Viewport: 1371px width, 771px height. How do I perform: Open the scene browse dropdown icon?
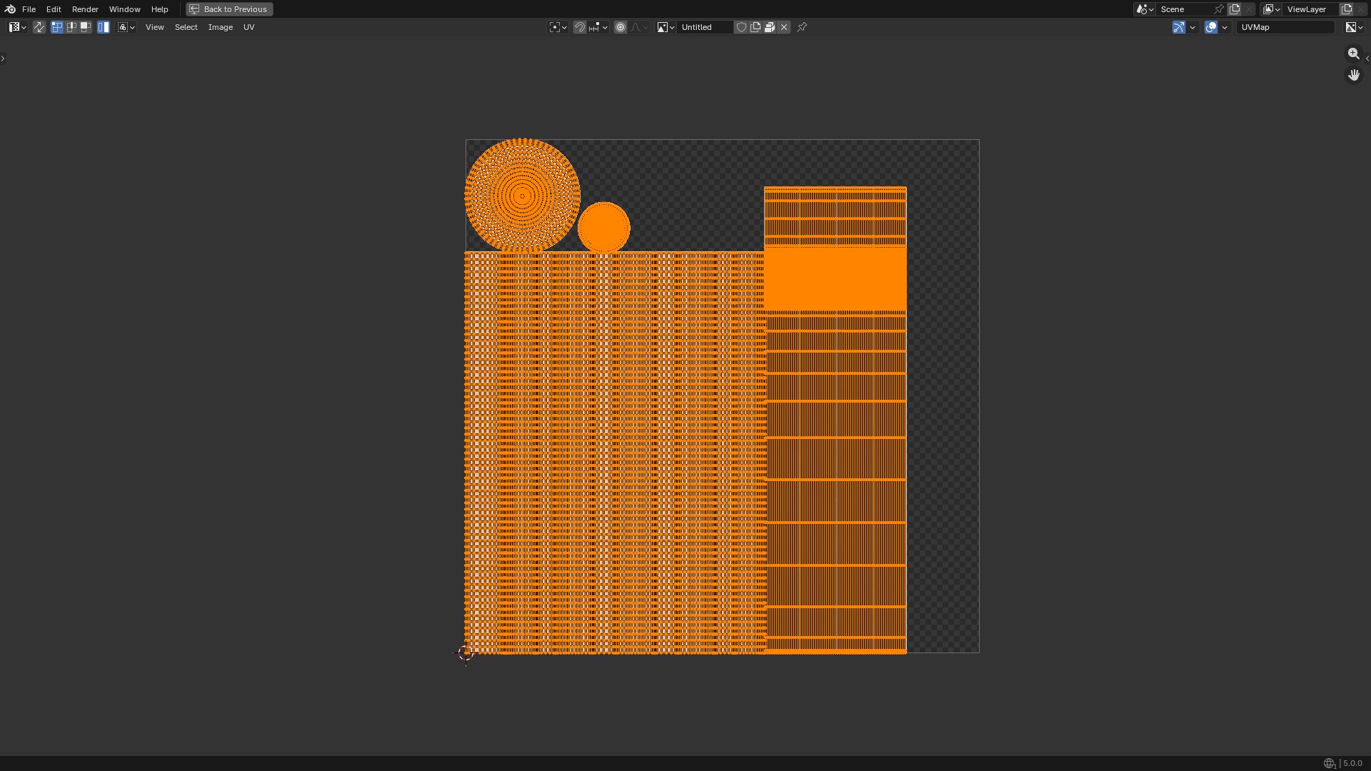[x=1145, y=9]
